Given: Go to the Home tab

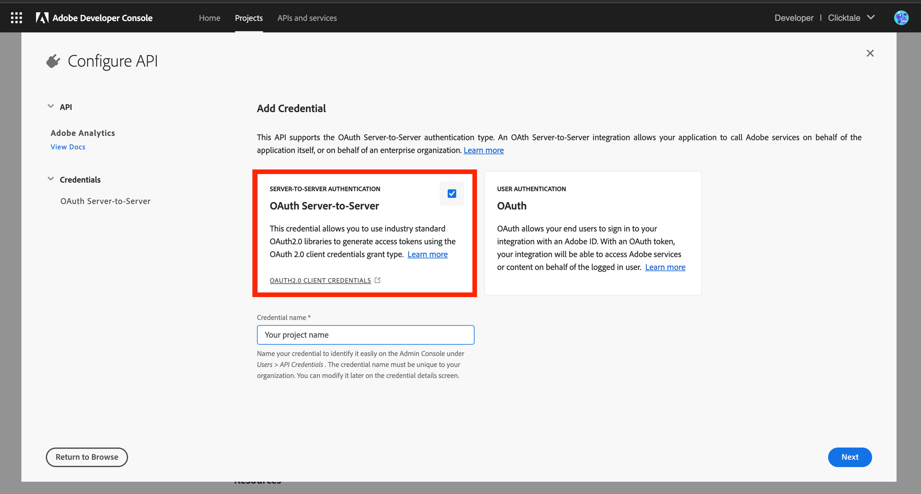Looking at the screenshot, I should click(x=210, y=18).
